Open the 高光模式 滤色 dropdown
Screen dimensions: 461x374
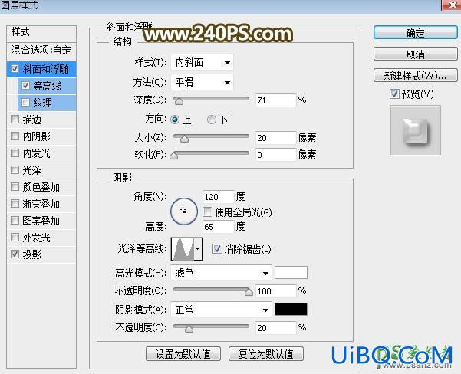pos(221,274)
